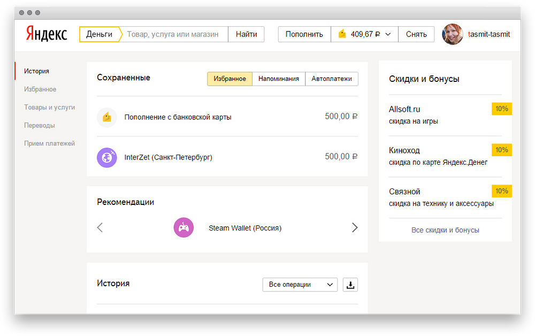Click the 500,00 ₽ amount for bank card

coord(341,116)
